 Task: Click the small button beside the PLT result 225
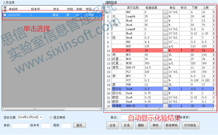pyautogui.click(x=165, y=72)
